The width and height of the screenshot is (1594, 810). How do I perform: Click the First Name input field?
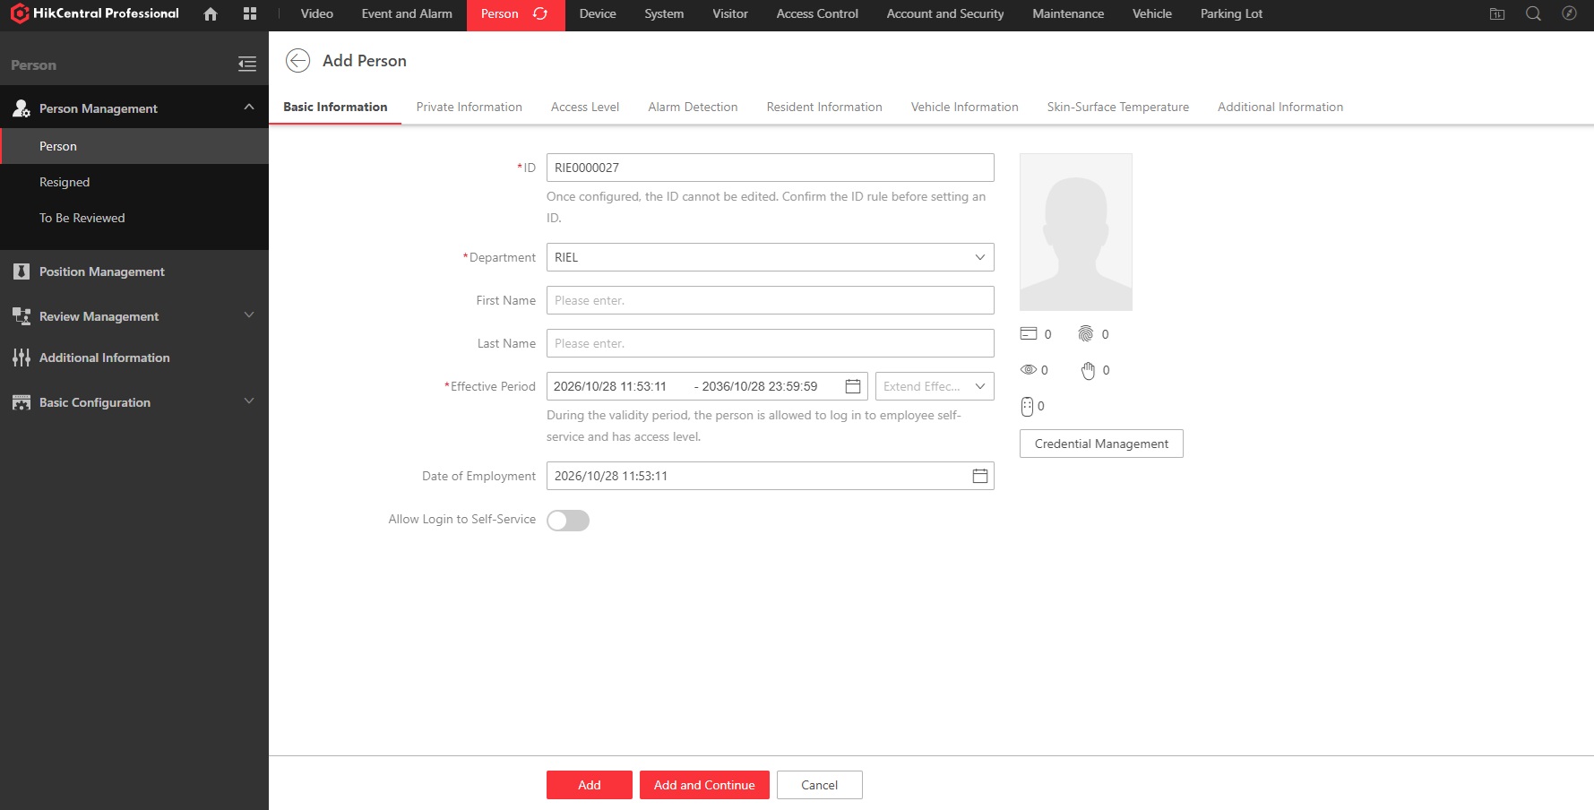click(x=771, y=300)
